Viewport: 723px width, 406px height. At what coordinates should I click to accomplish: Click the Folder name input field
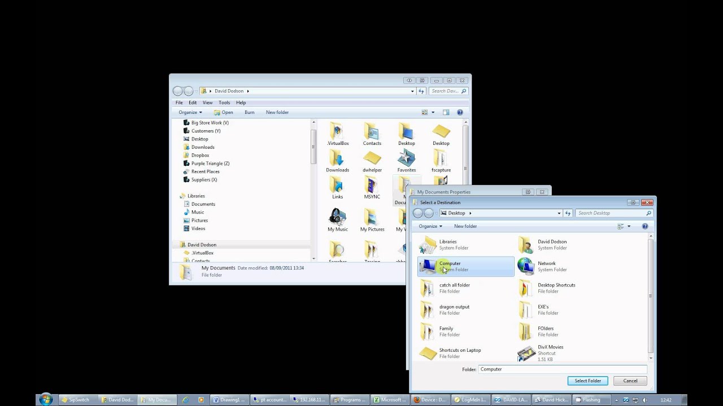click(563, 369)
